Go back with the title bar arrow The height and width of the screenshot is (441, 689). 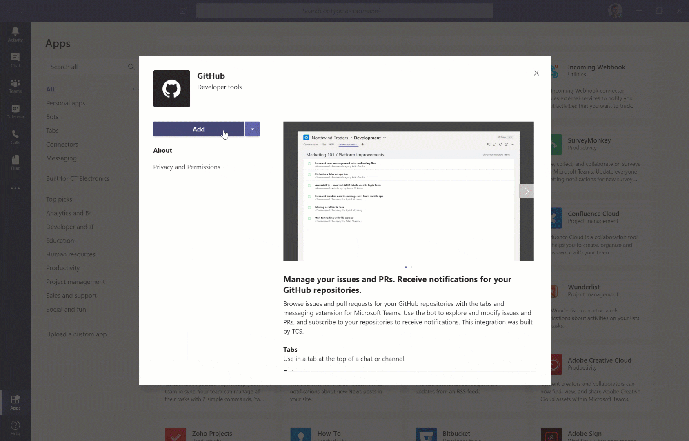click(9, 11)
